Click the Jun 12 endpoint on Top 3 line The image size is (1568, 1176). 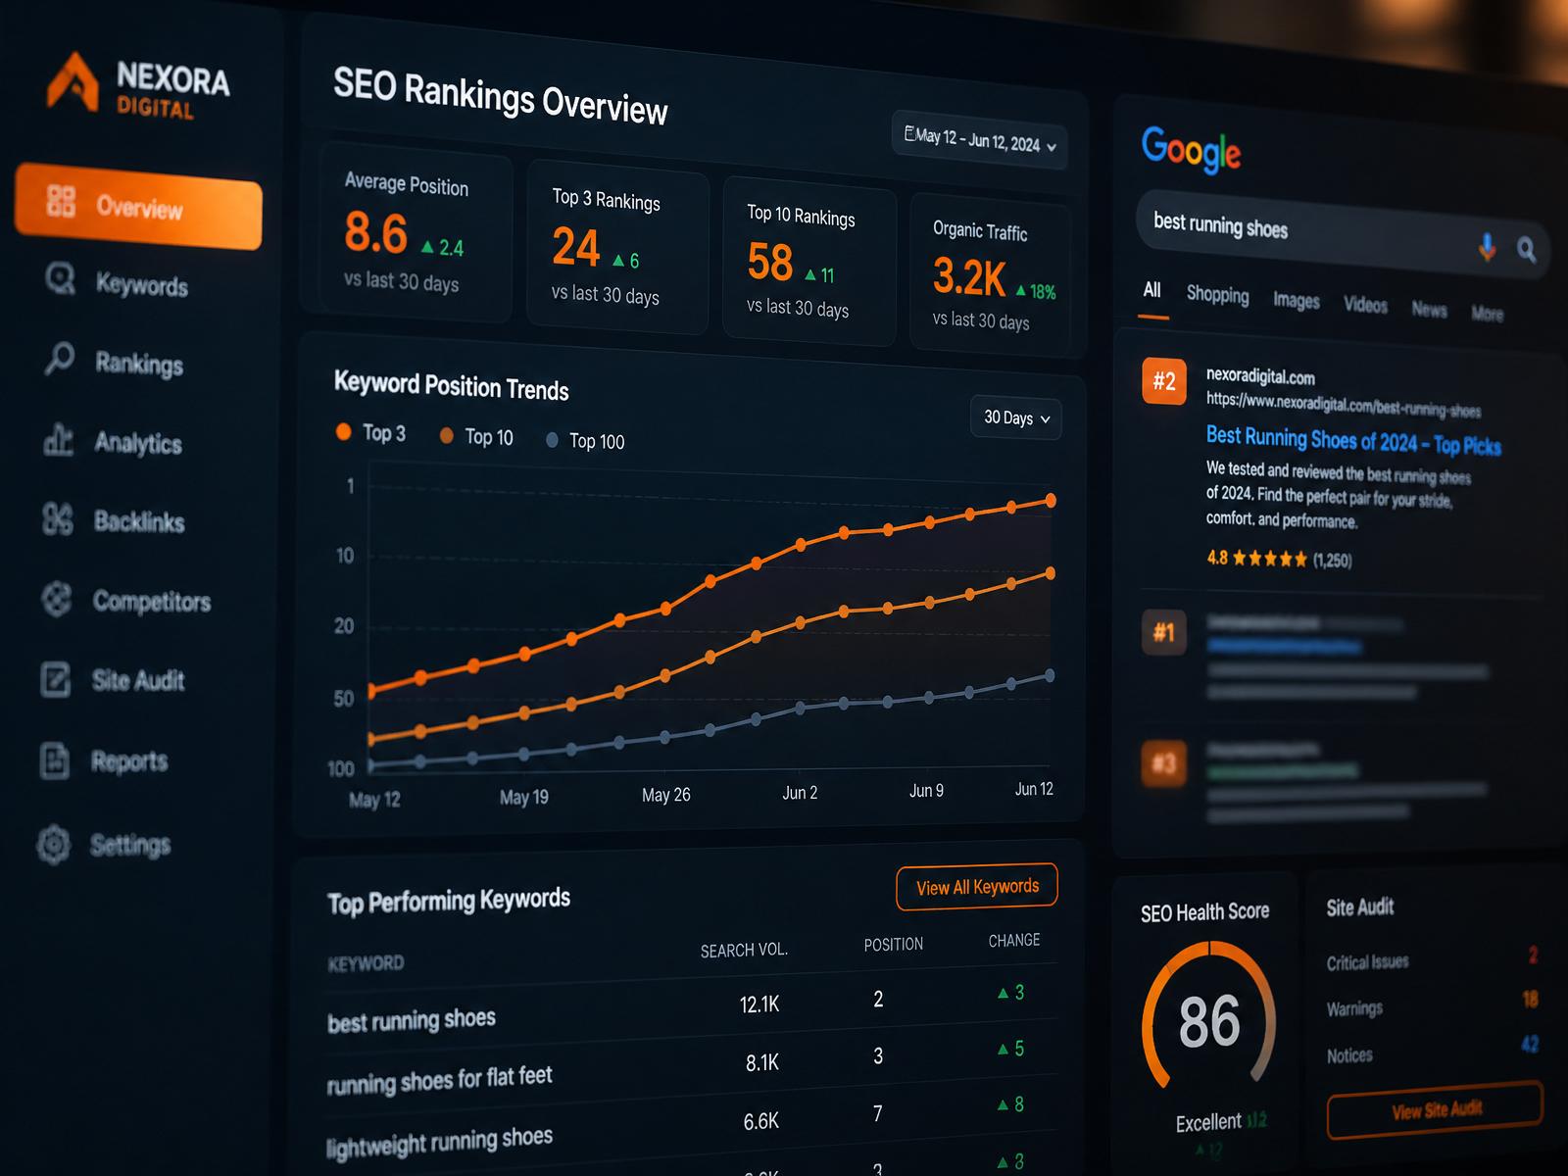coord(1051,501)
